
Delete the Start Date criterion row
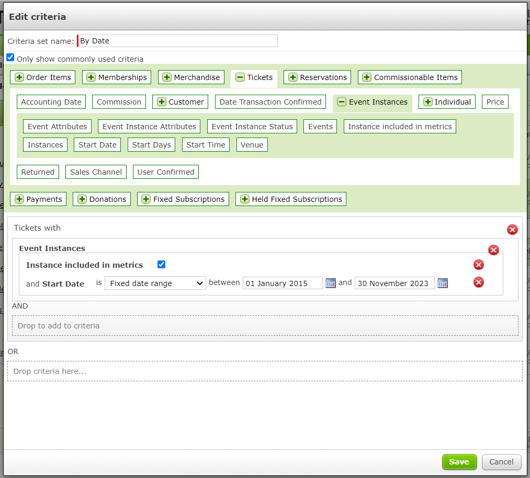click(x=479, y=282)
